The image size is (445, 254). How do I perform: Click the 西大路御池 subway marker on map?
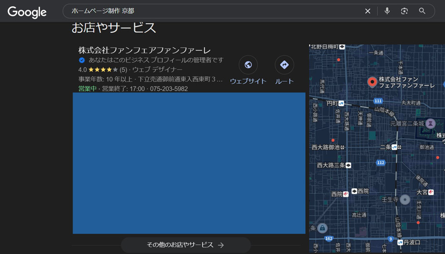click(342, 147)
